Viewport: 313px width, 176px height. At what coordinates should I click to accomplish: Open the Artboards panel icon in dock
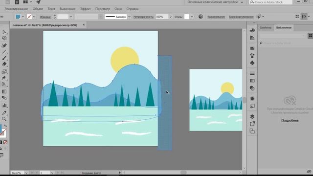(x=252, y=131)
